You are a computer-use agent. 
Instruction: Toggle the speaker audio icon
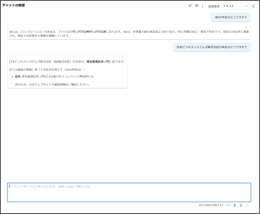(253, 6)
